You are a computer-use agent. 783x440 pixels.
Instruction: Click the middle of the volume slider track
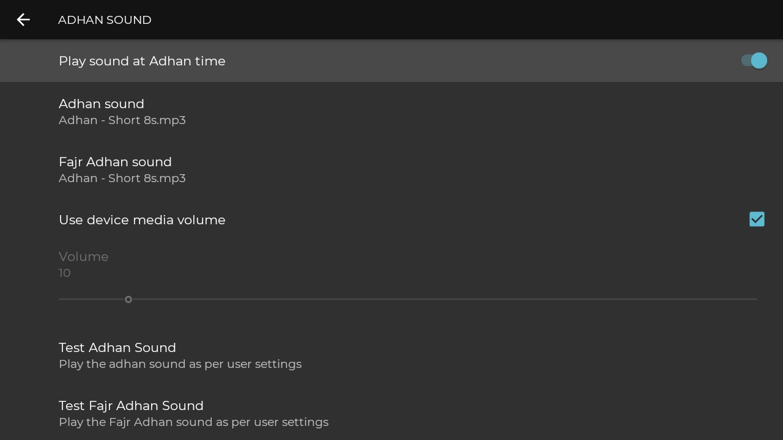click(408, 299)
